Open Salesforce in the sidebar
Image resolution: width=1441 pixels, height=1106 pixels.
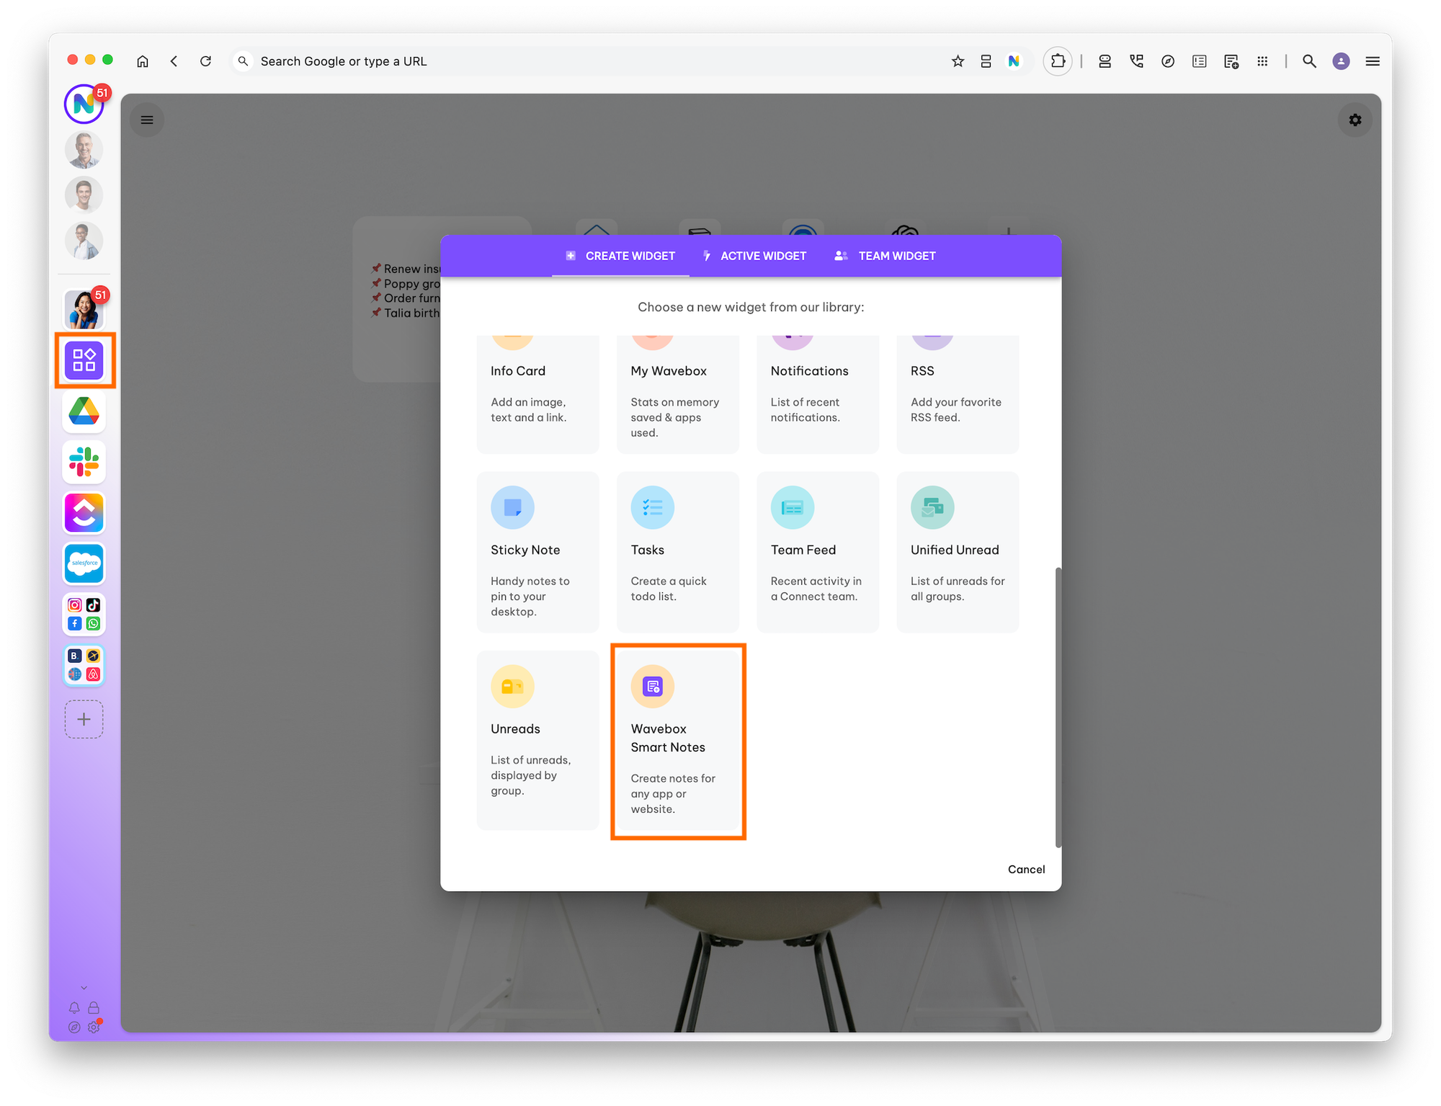point(84,563)
